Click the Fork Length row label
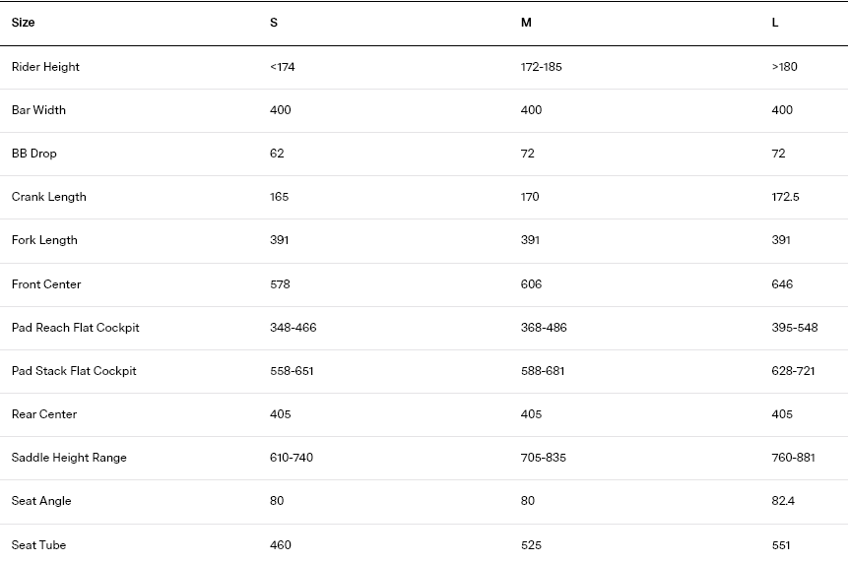Screen dimensions: 848x562 (44, 240)
